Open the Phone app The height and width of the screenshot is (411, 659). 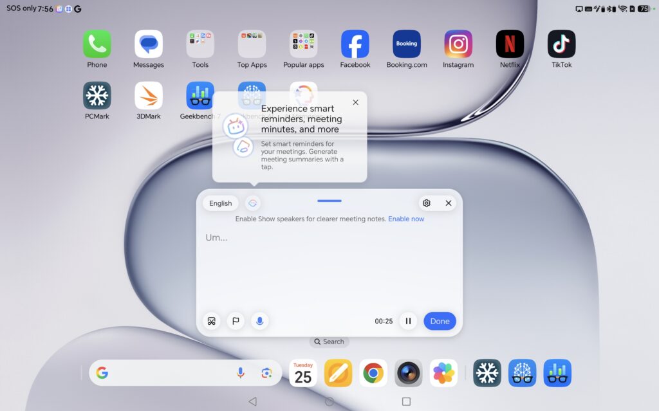(x=97, y=44)
